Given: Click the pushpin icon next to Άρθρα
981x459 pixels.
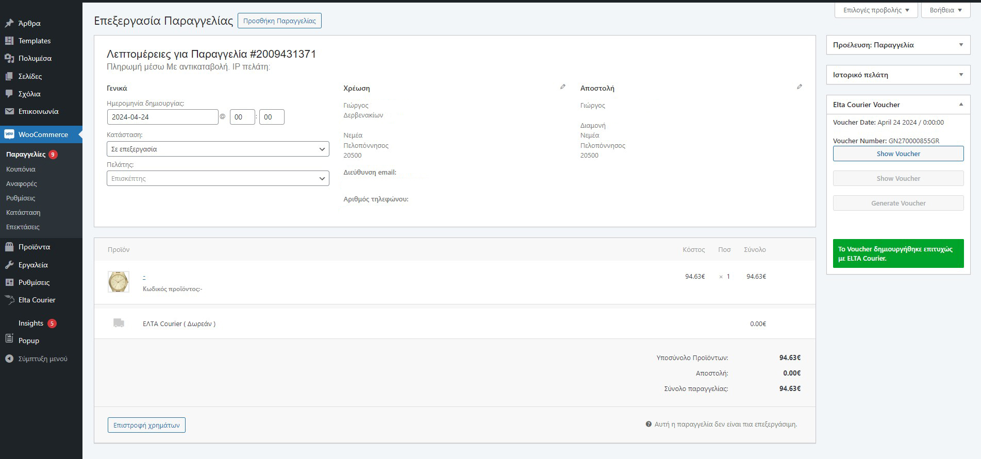Looking at the screenshot, I should [x=9, y=23].
